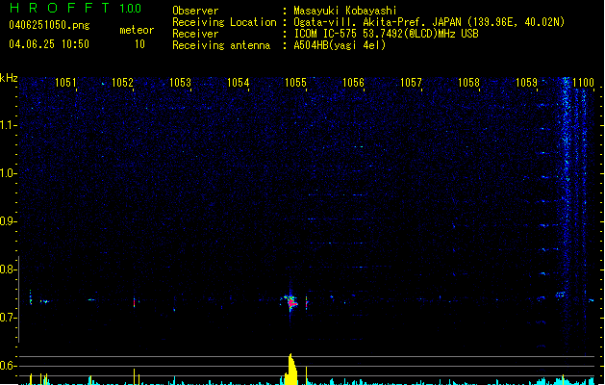Click the date stamp 04.06.25 10:50
Image resolution: width=605 pixels, height=385 pixels.
point(49,44)
